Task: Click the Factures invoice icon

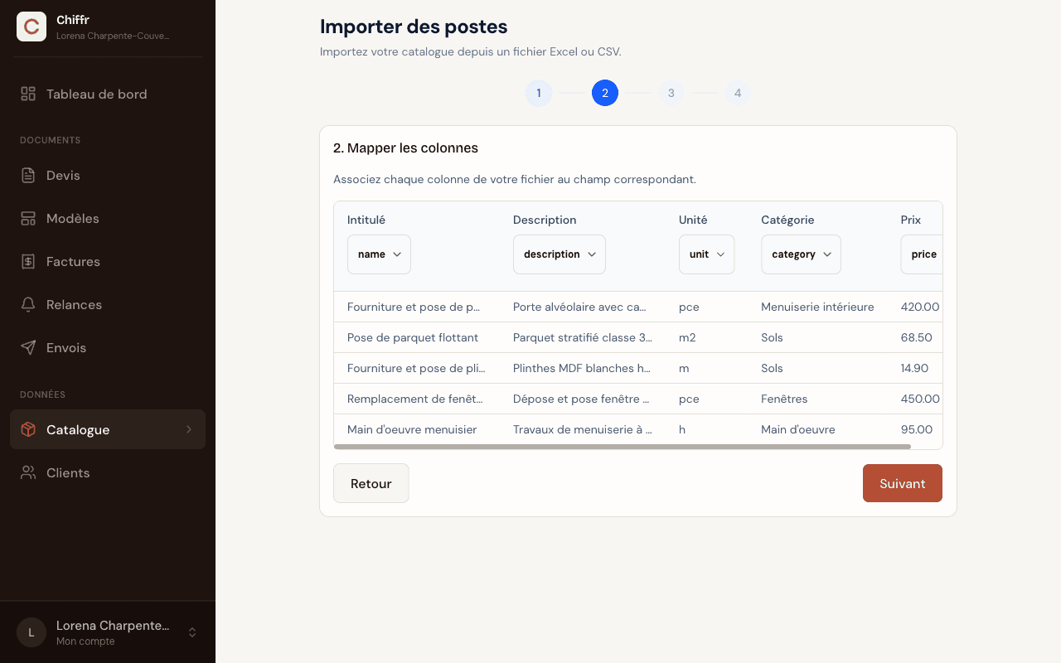Action: [x=28, y=261]
